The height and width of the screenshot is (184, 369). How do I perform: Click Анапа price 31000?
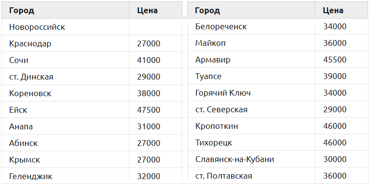point(149,126)
